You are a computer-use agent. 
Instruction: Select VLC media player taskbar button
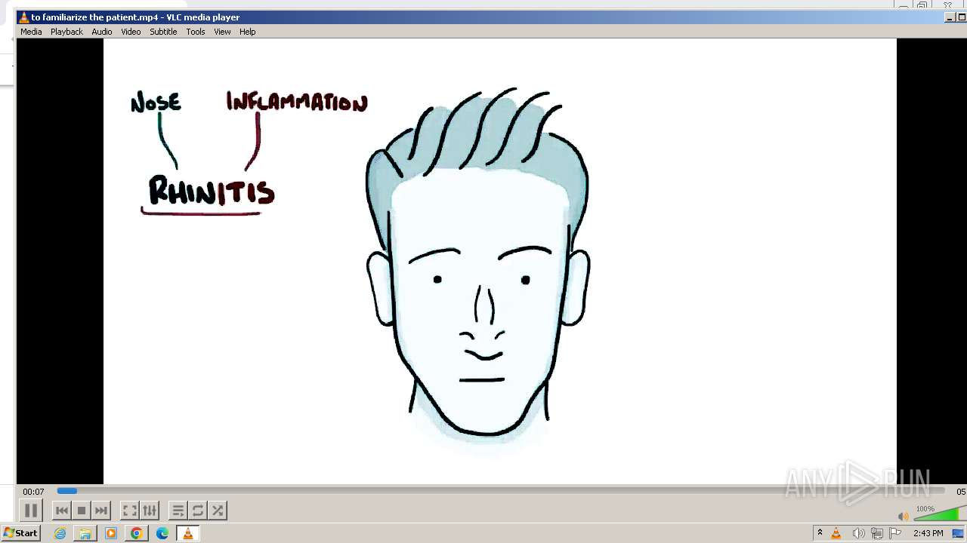187,533
